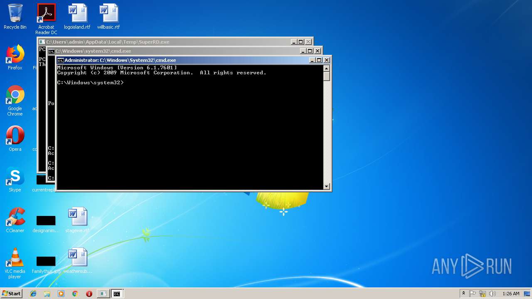Open VLC media player desktop shortcut
This screenshot has width=532, height=299.
point(15,263)
